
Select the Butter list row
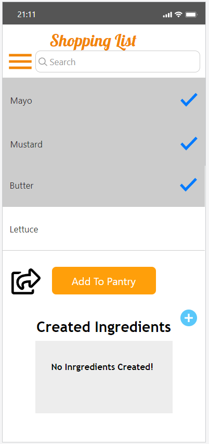point(103,187)
